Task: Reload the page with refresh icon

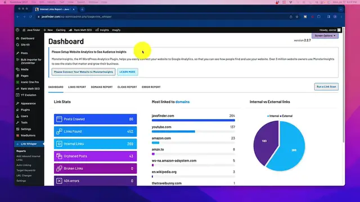Action: [30, 17]
